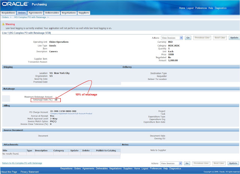Click the Line 1 page heading
The width and height of the screenshot is (240, 174).
26,33
